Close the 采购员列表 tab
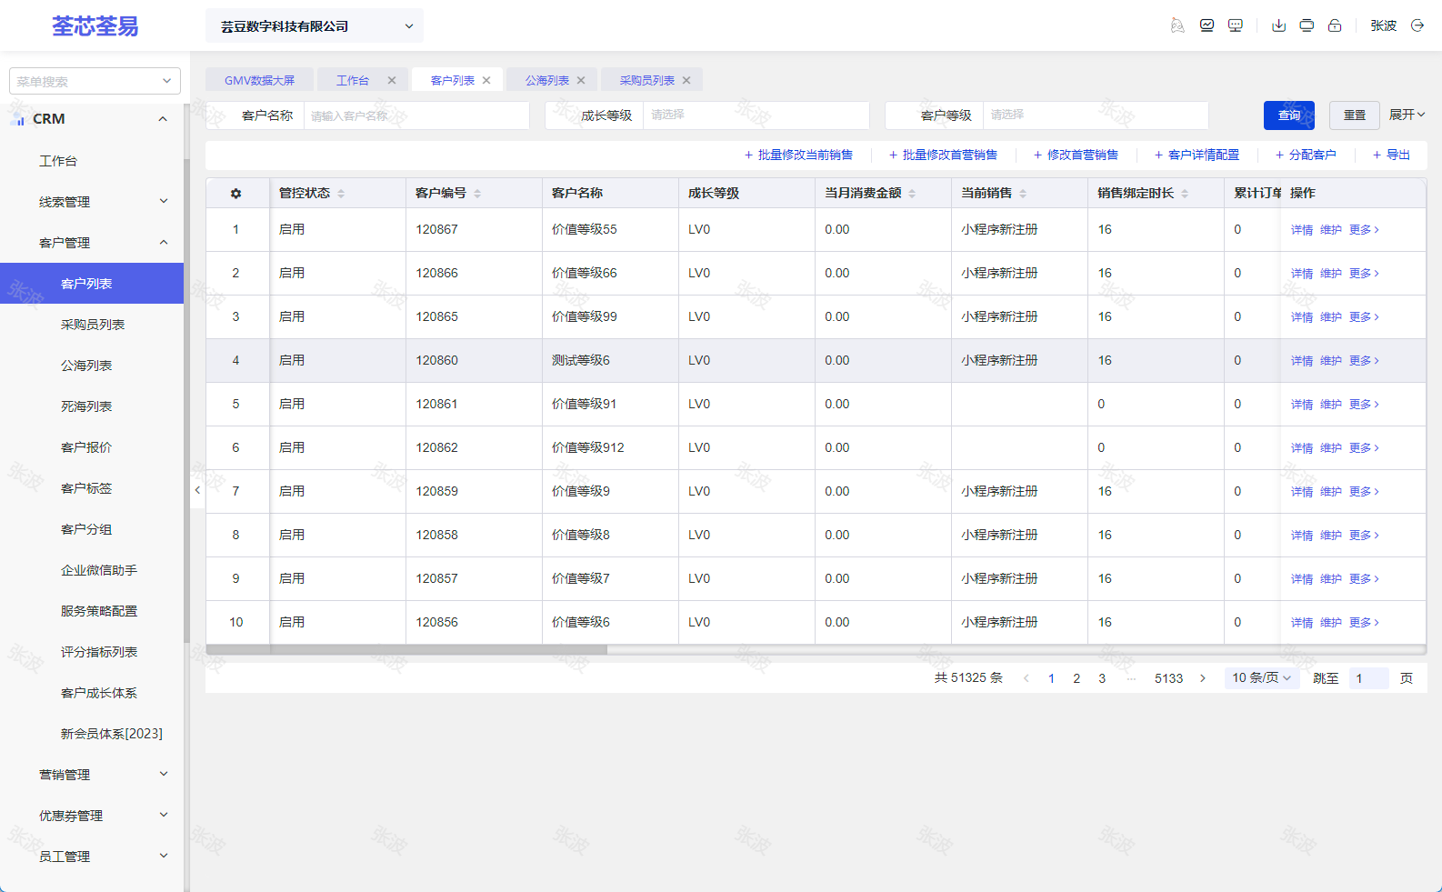This screenshot has height=892, width=1442. pyautogui.click(x=686, y=80)
